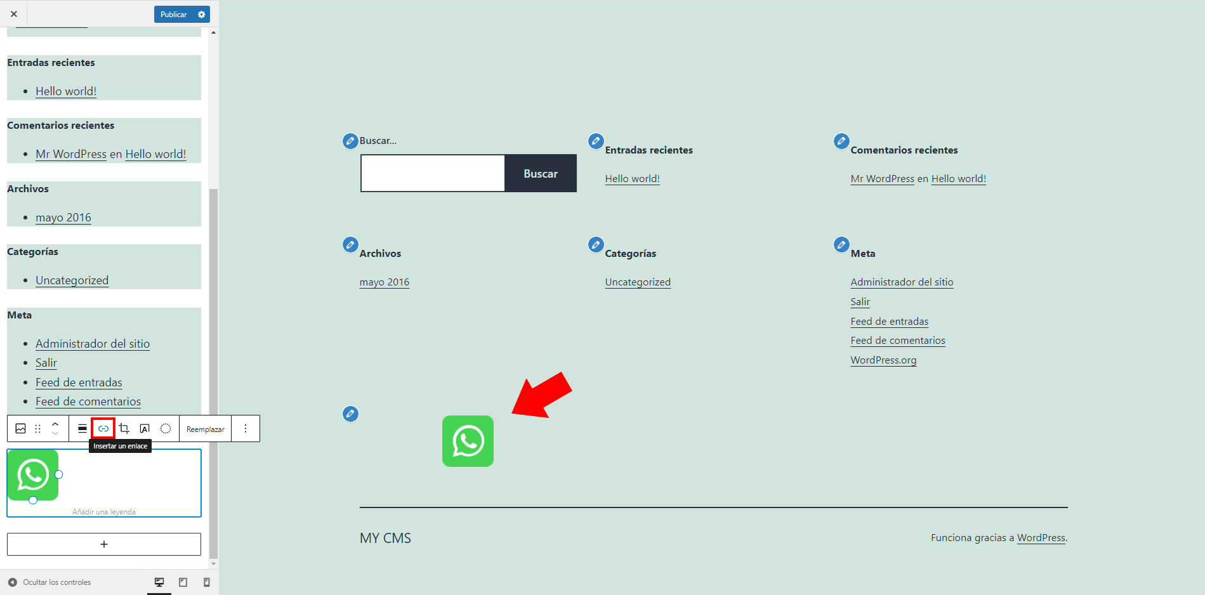This screenshot has height=595, width=1205.
Task: Open Feed de comentarios in preview Meta
Action: pyautogui.click(x=897, y=341)
